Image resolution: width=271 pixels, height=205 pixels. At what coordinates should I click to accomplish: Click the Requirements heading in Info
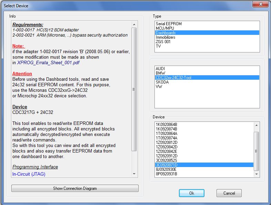28,25
